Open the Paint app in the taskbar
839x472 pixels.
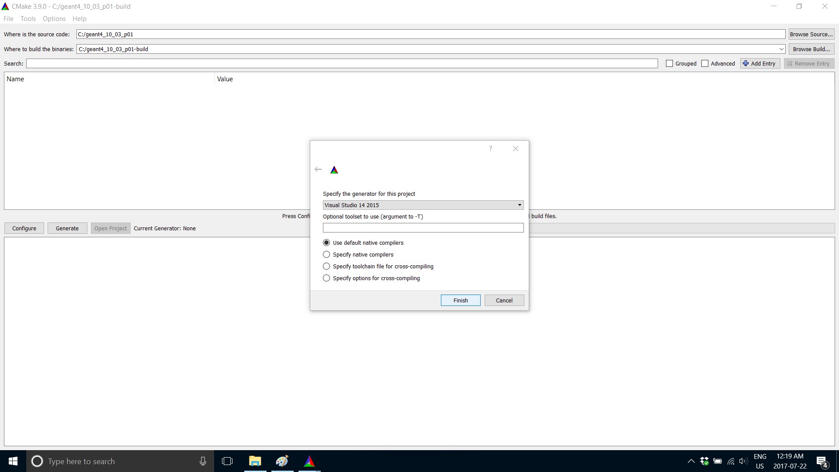pyautogui.click(x=282, y=461)
